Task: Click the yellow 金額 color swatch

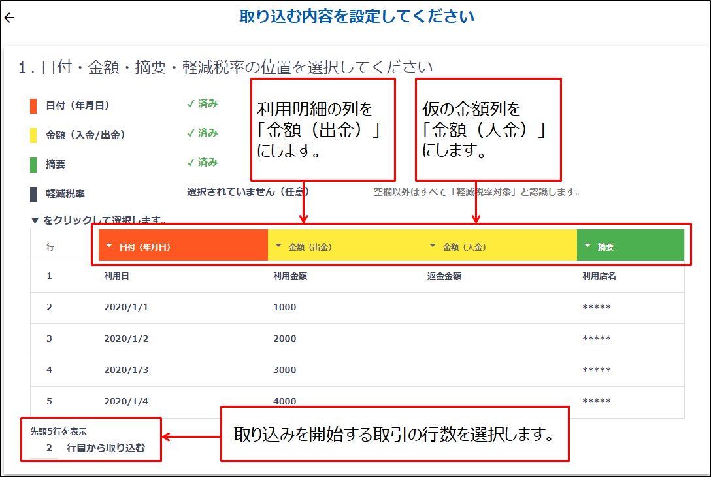Action: coord(33,135)
